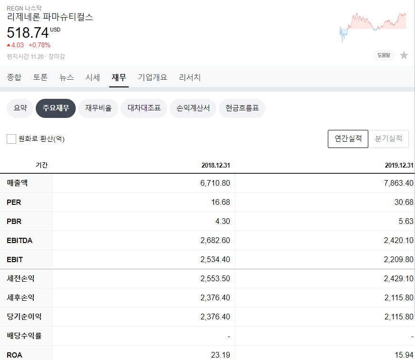Select the 재무 tab
Viewport: 415px width, 360px height.
(x=119, y=77)
